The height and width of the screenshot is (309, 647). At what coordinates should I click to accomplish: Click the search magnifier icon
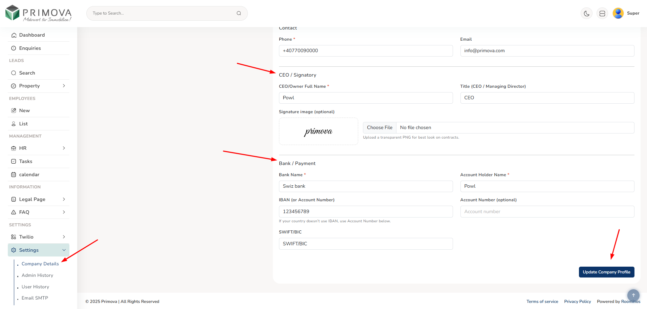pyautogui.click(x=239, y=13)
